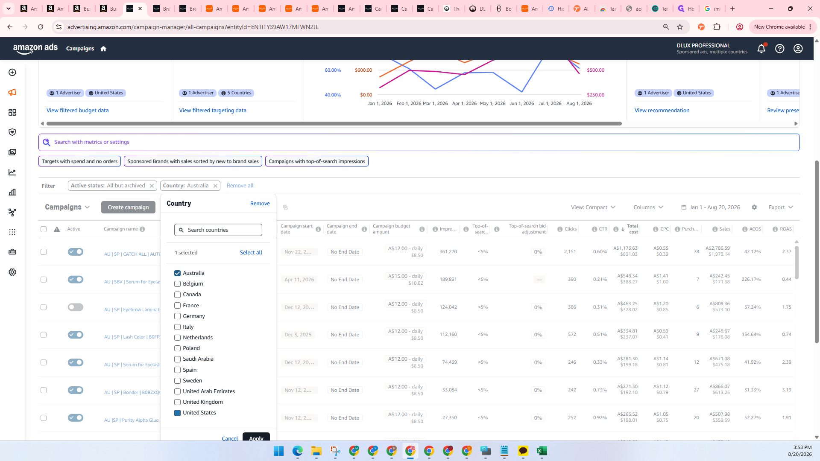Viewport: 820px width, 461px height.
Task: Click Create campaign button
Action: tap(128, 207)
